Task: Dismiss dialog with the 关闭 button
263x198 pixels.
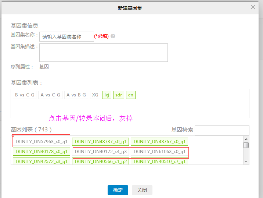Action: click(142, 190)
